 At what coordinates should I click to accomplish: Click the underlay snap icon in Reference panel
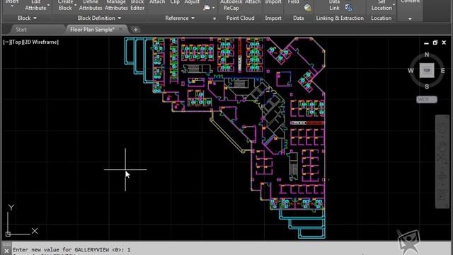point(207,8)
